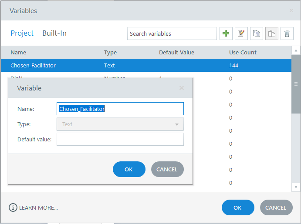Click the Default value input field

click(x=120, y=139)
